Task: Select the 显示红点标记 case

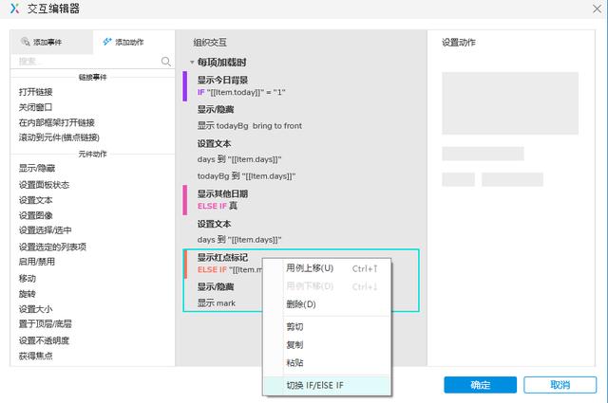Action: point(222,257)
